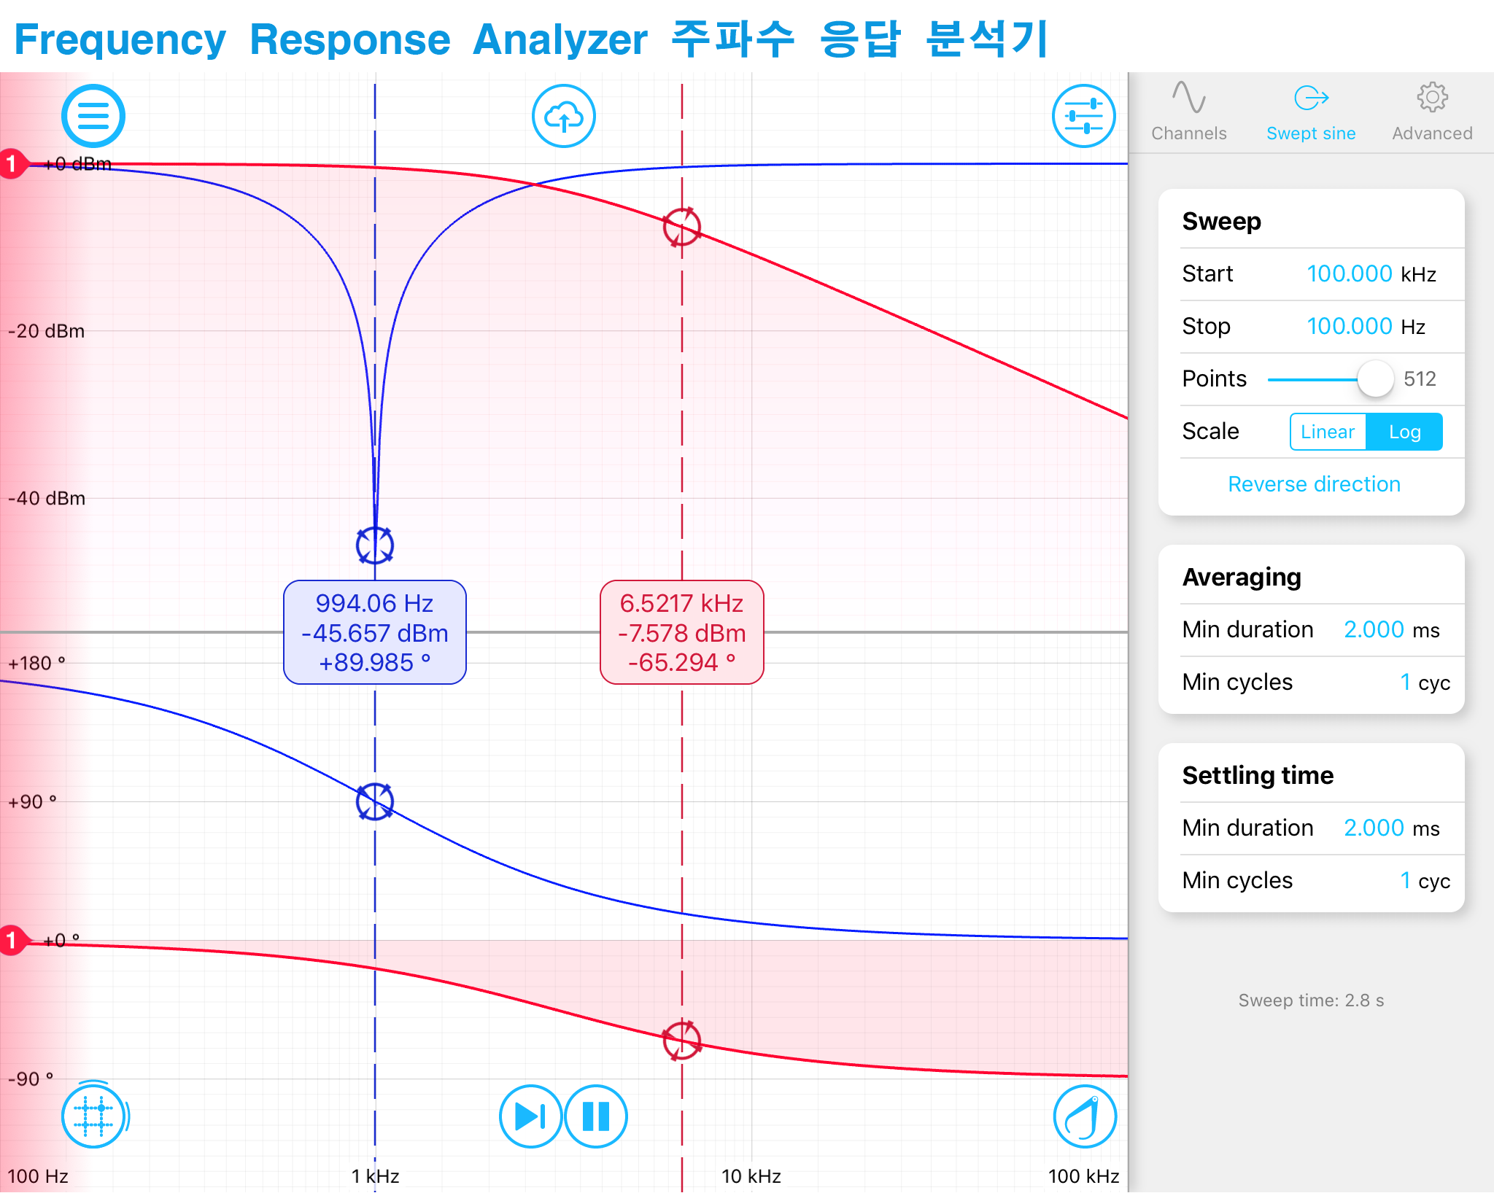Image resolution: width=1494 pixels, height=1193 pixels.
Task: Click the blue magnitude cursor marker
Action: (x=375, y=545)
